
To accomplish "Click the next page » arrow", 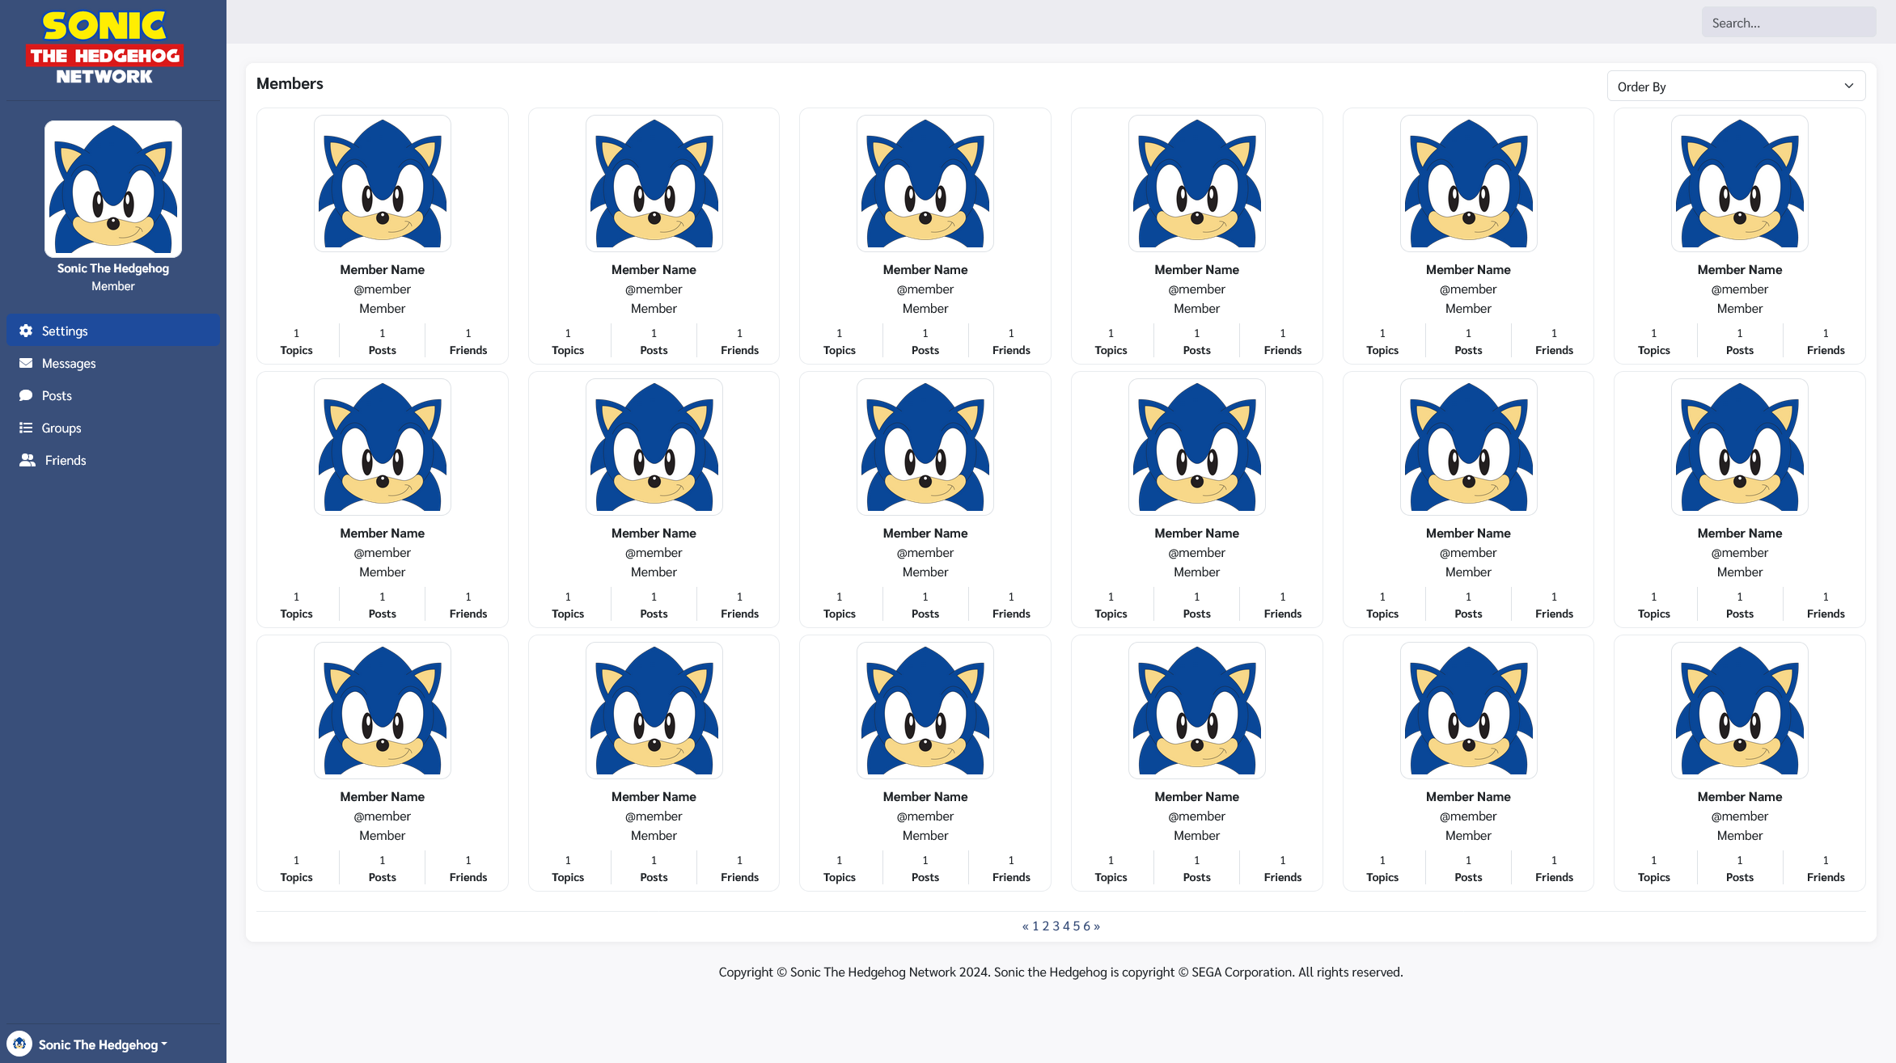I will pos(1097,926).
